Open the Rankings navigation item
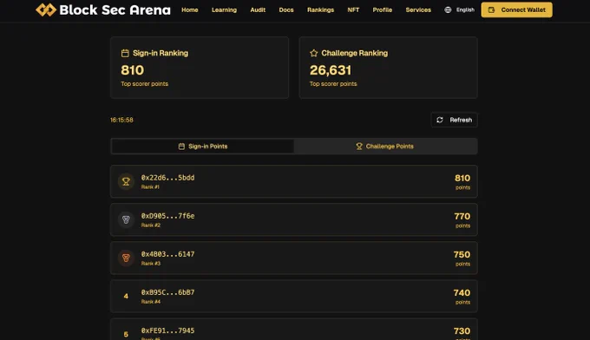Screen dimensions: 590x340 pos(320,10)
